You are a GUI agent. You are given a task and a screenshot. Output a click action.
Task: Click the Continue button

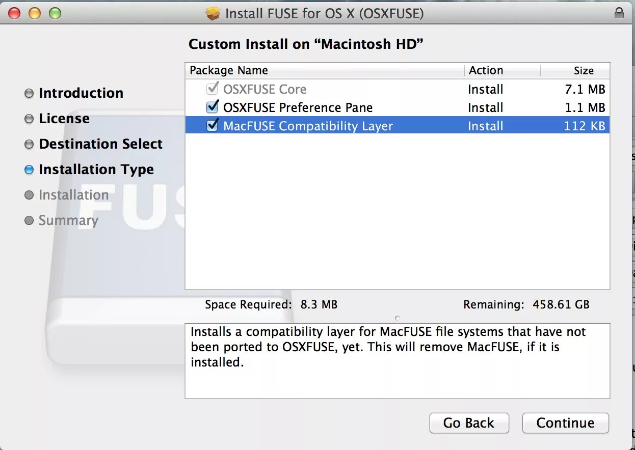[x=565, y=423]
